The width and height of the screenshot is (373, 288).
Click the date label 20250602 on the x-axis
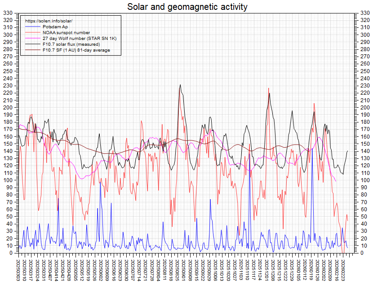point(101,270)
